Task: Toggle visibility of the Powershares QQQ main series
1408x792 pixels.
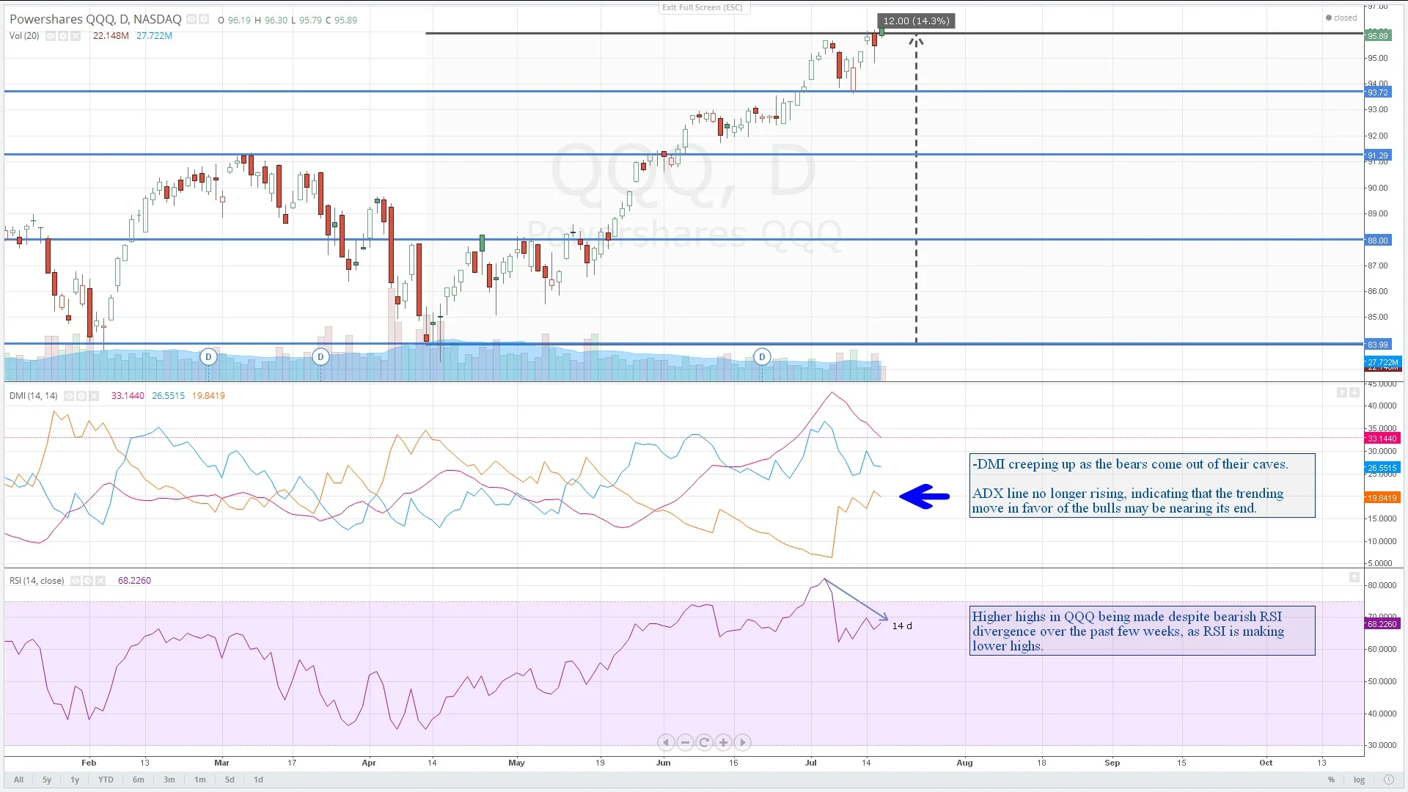Action: pos(191,20)
